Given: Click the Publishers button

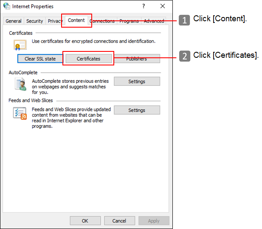Looking at the screenshot, I should pyautogui.click(x=136, y=59).
